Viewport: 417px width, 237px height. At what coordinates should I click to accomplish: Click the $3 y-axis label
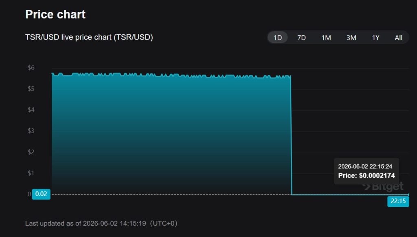pos(31,131)
